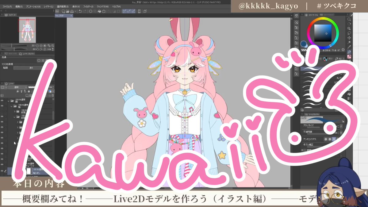
Task: Open the 選択範囲(S) menu
Action: (x=63, y=6)
